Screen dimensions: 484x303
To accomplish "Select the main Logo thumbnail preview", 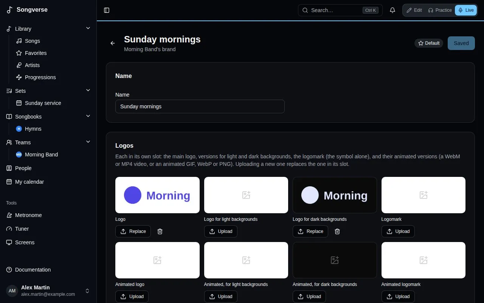I will point(157,195).
